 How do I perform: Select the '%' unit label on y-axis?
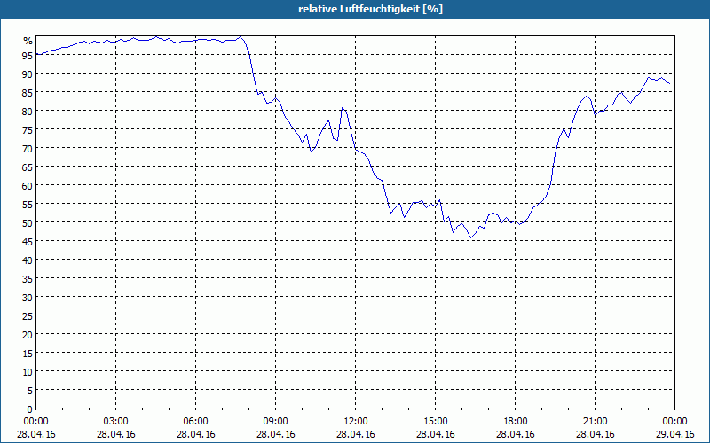pos(28,41)
